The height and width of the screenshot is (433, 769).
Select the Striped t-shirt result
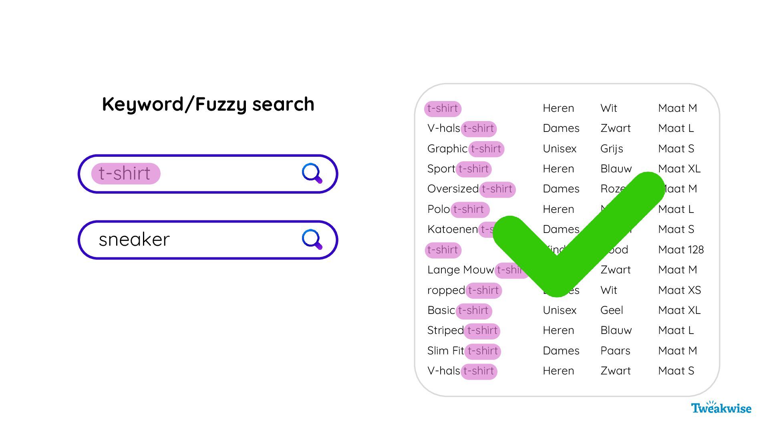click(x=463, y=330)
